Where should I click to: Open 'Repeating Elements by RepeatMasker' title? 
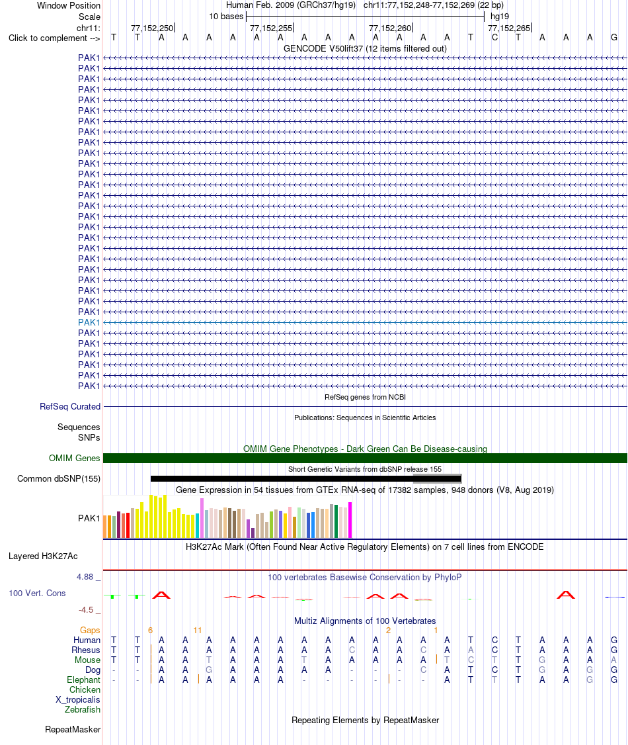pyautogui.click(x=365, y=721)
